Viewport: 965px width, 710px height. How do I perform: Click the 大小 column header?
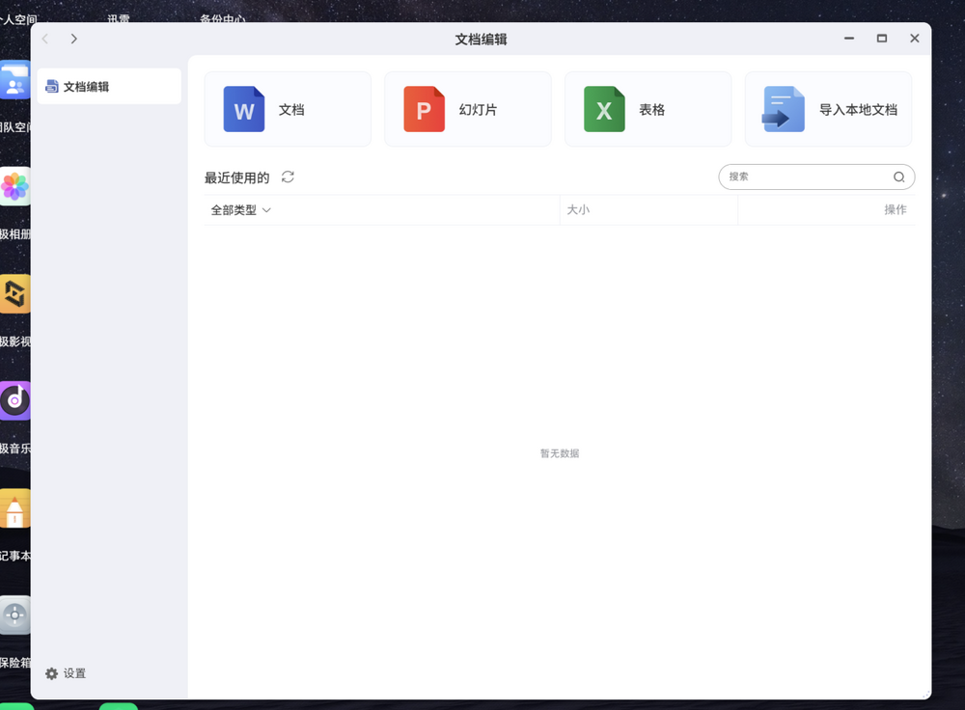pyautogui.click(x=578, y=209)
